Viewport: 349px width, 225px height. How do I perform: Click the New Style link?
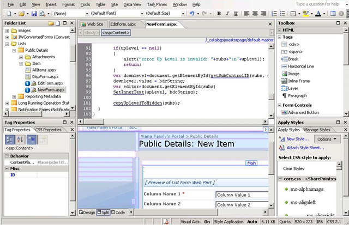[x=297, y=139]
